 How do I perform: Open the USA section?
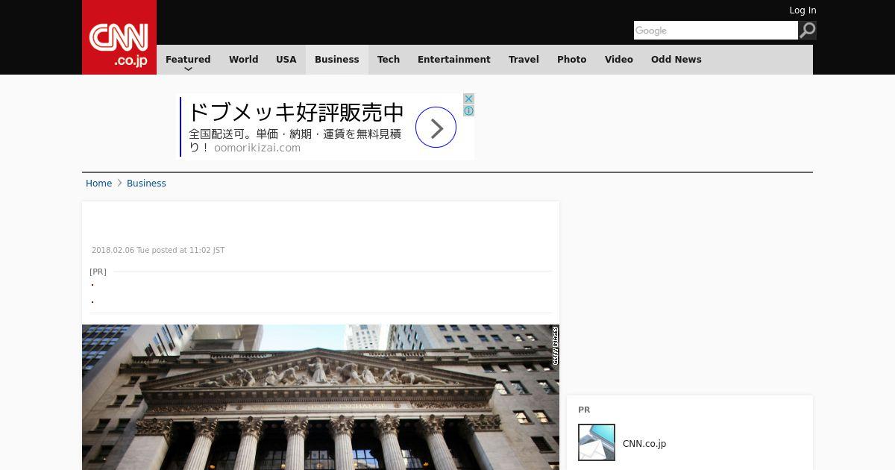pyautogui.click(x=286, y=60)
